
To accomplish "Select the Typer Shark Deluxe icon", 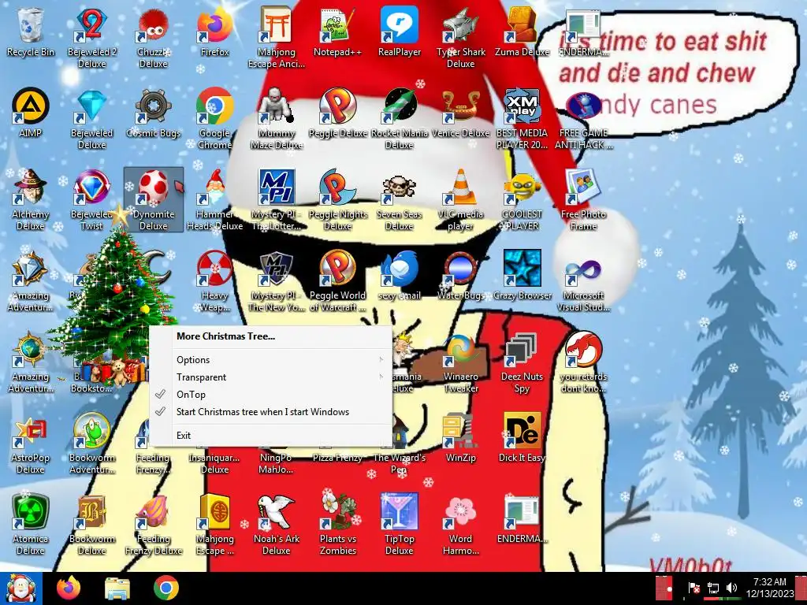I will click(460, 38).
